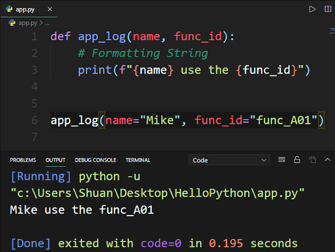Close the app.py editor tab
This screenshot has height=252, width=335.
(50, 9)
